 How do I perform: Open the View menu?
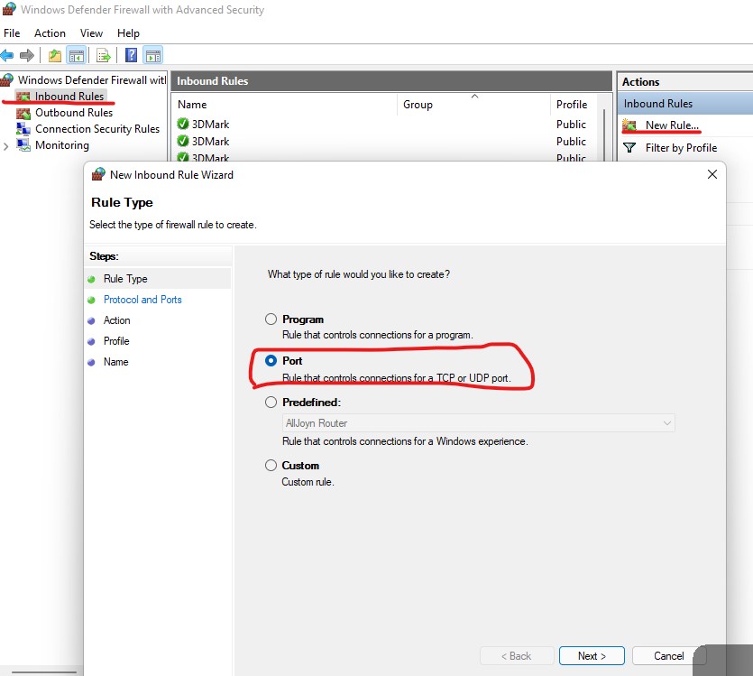pos(91,33)
